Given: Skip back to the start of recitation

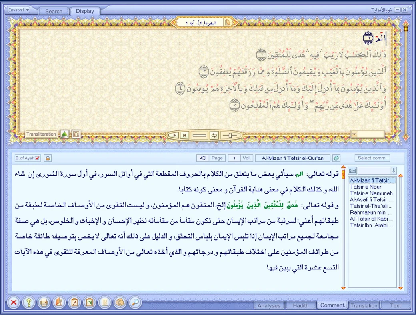Looking at the screenshot, I should click(185, 135).
